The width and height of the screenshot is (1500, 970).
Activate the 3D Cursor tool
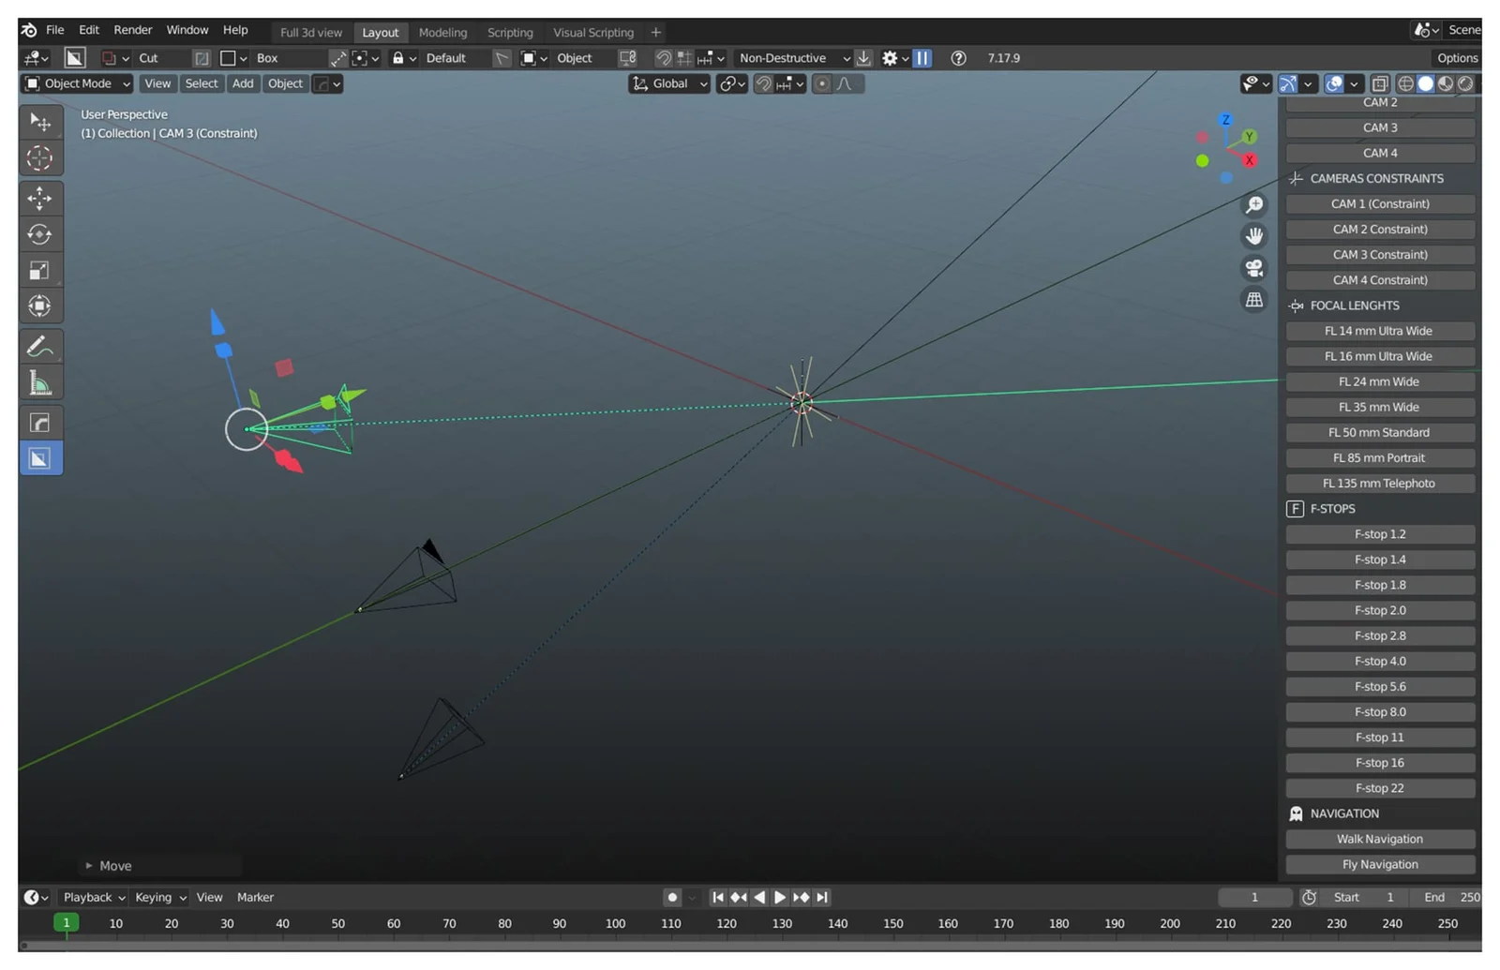41,158
